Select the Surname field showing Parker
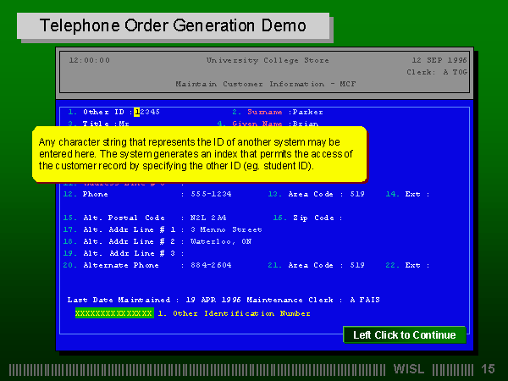Viewport: 508px width, 381px height. click(308, 112)
